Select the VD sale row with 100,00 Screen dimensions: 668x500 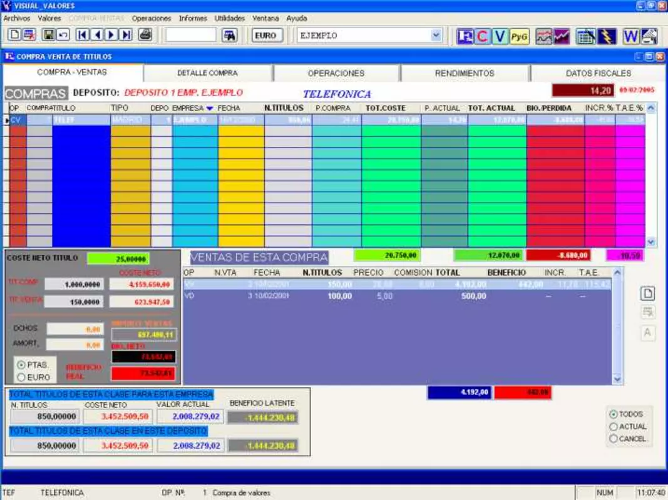click(x=398, y=296)
